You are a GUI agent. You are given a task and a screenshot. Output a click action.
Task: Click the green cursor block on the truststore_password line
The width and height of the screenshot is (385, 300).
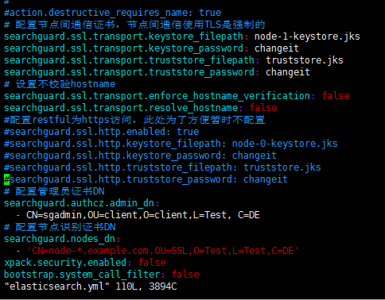tap(7, 179)
